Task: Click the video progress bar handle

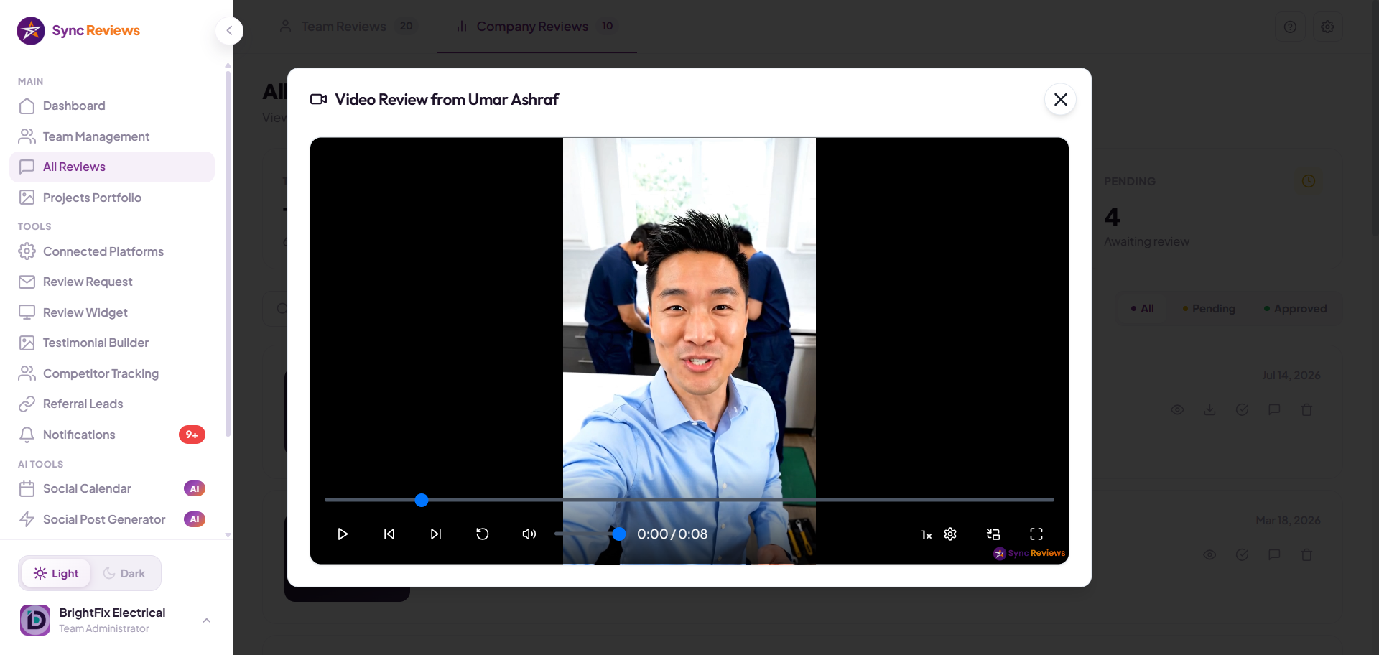Action: click(422, 500)
